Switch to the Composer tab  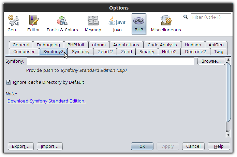click(24, 52)
